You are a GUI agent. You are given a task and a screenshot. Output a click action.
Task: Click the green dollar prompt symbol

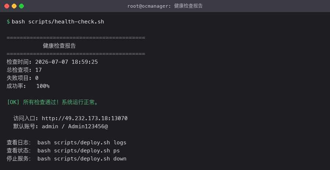8,22
